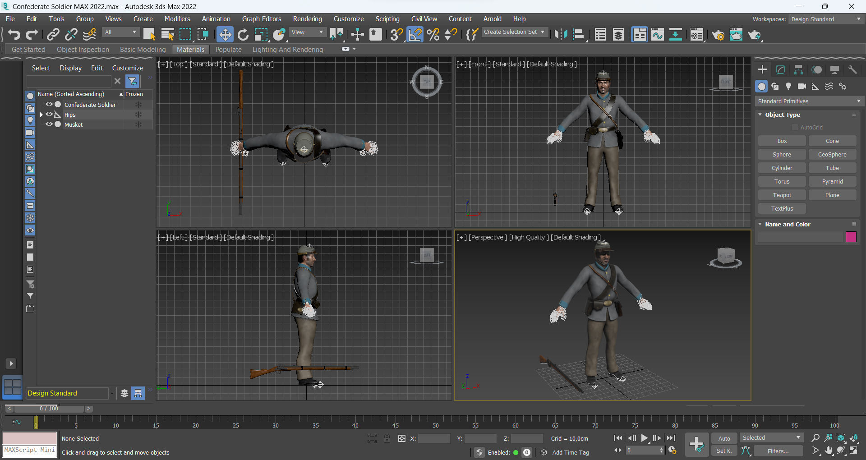Open the Workspaces Design Standard dropdown
The image size is (866, 460).
pyautogui.click(x=826, y=19)
